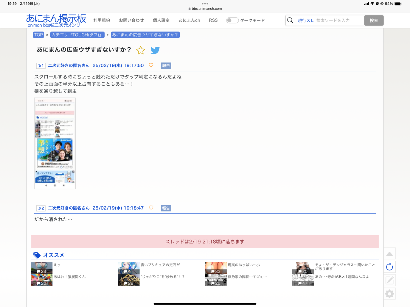410x307 pixels.
Task: Click the magnifying glass search icon
Action: click(290, 21)
